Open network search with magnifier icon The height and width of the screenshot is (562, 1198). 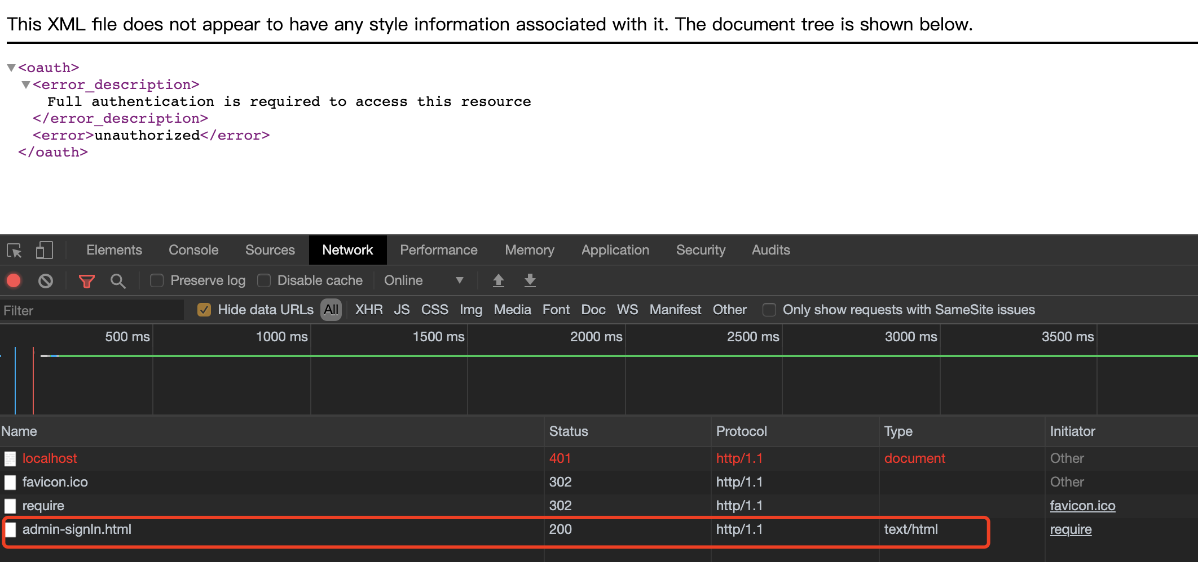tap(118, 280)
